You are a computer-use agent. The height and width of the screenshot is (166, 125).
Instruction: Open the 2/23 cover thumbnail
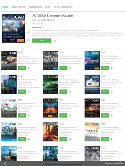[9, 154]
